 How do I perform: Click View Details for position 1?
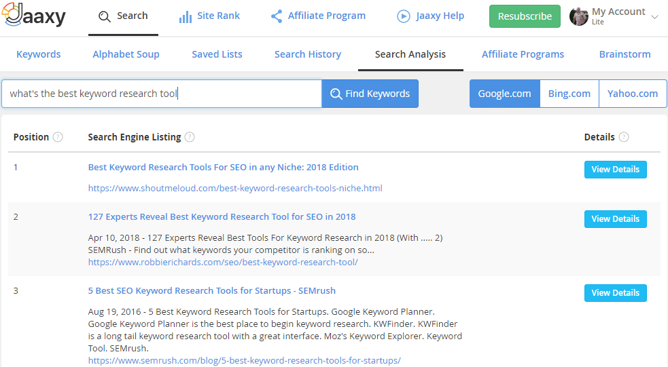coord(615,169)
